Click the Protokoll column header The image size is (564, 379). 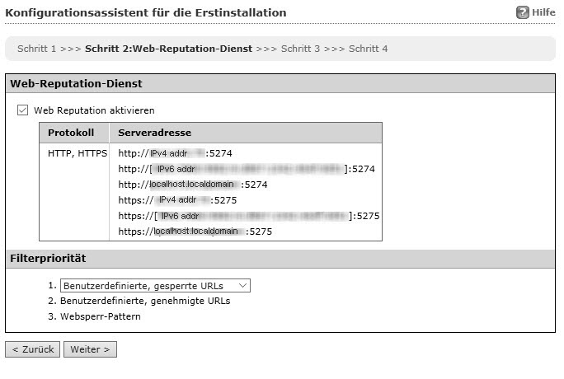[x=72, y=133]
